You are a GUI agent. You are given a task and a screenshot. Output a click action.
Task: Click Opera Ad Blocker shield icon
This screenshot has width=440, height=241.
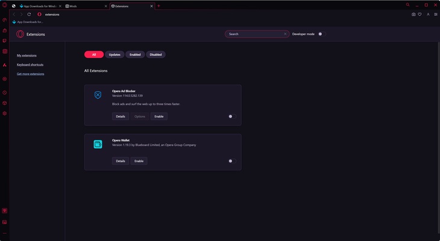[98, 95]
